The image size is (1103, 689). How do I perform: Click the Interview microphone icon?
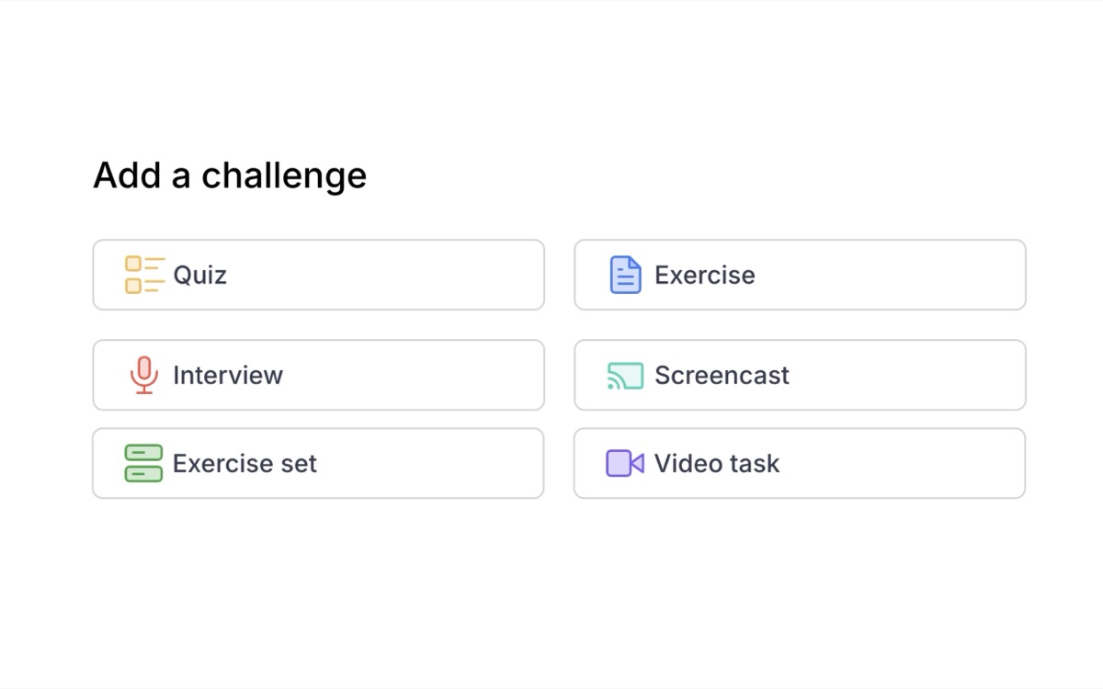tap(142, 375)
